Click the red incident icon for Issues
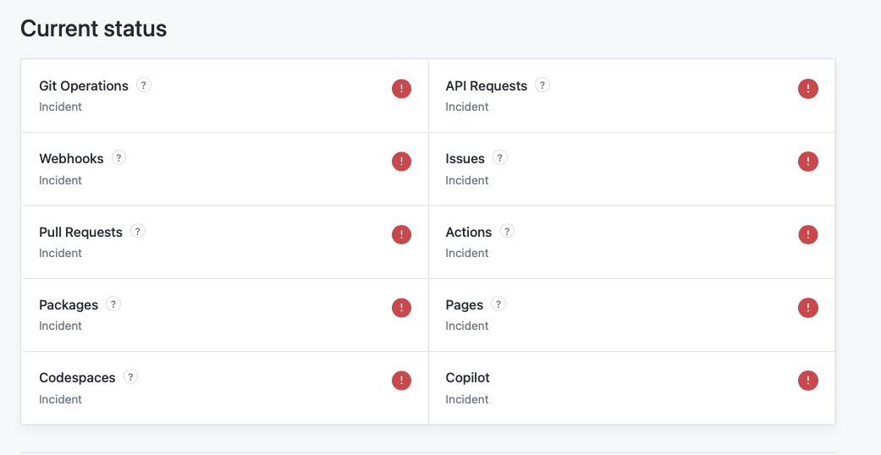This screenshot has height=455, width=881. click(808, 162)
